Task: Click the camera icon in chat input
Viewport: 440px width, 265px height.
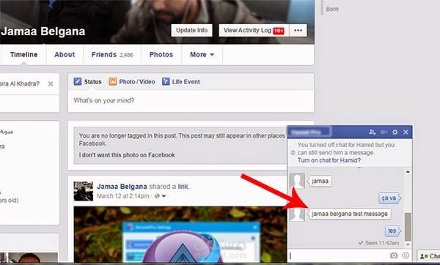Action: [394, 255]
